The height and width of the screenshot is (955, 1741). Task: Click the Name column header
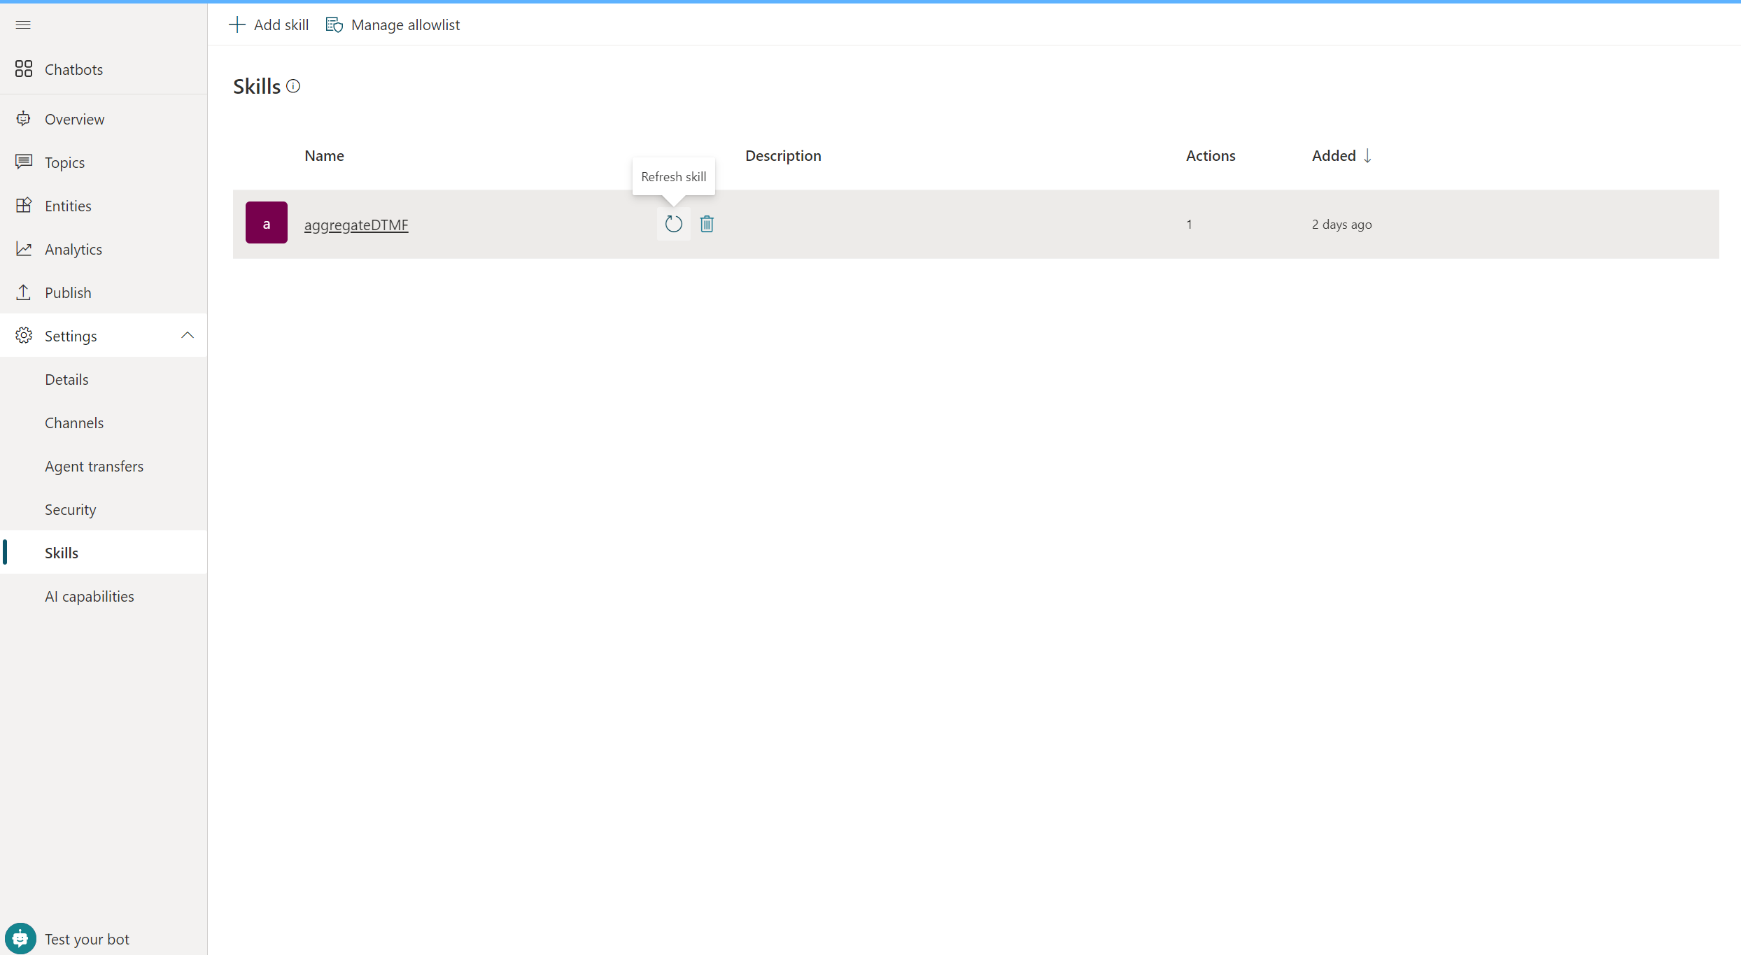(324, 155)
